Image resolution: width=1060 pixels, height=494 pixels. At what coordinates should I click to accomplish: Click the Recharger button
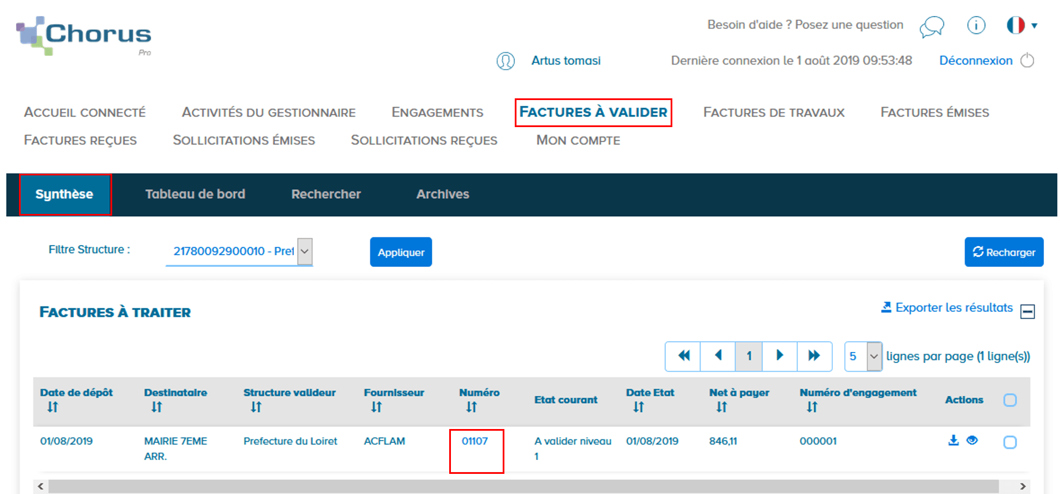click(1004, 252)
